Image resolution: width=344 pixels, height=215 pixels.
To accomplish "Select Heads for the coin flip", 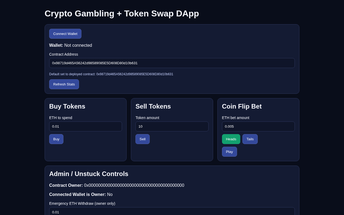I will tap(231, 139).
